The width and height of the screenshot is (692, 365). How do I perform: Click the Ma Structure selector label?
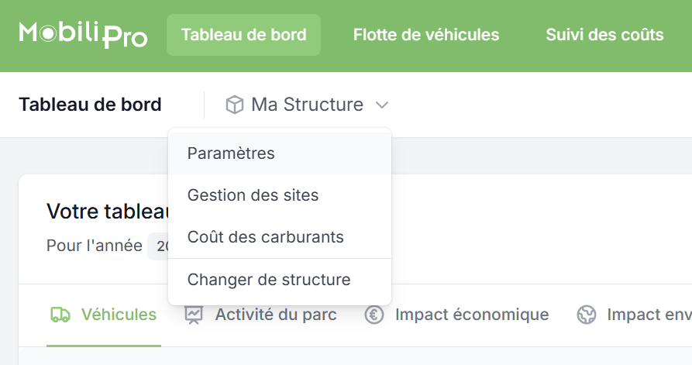307,105
